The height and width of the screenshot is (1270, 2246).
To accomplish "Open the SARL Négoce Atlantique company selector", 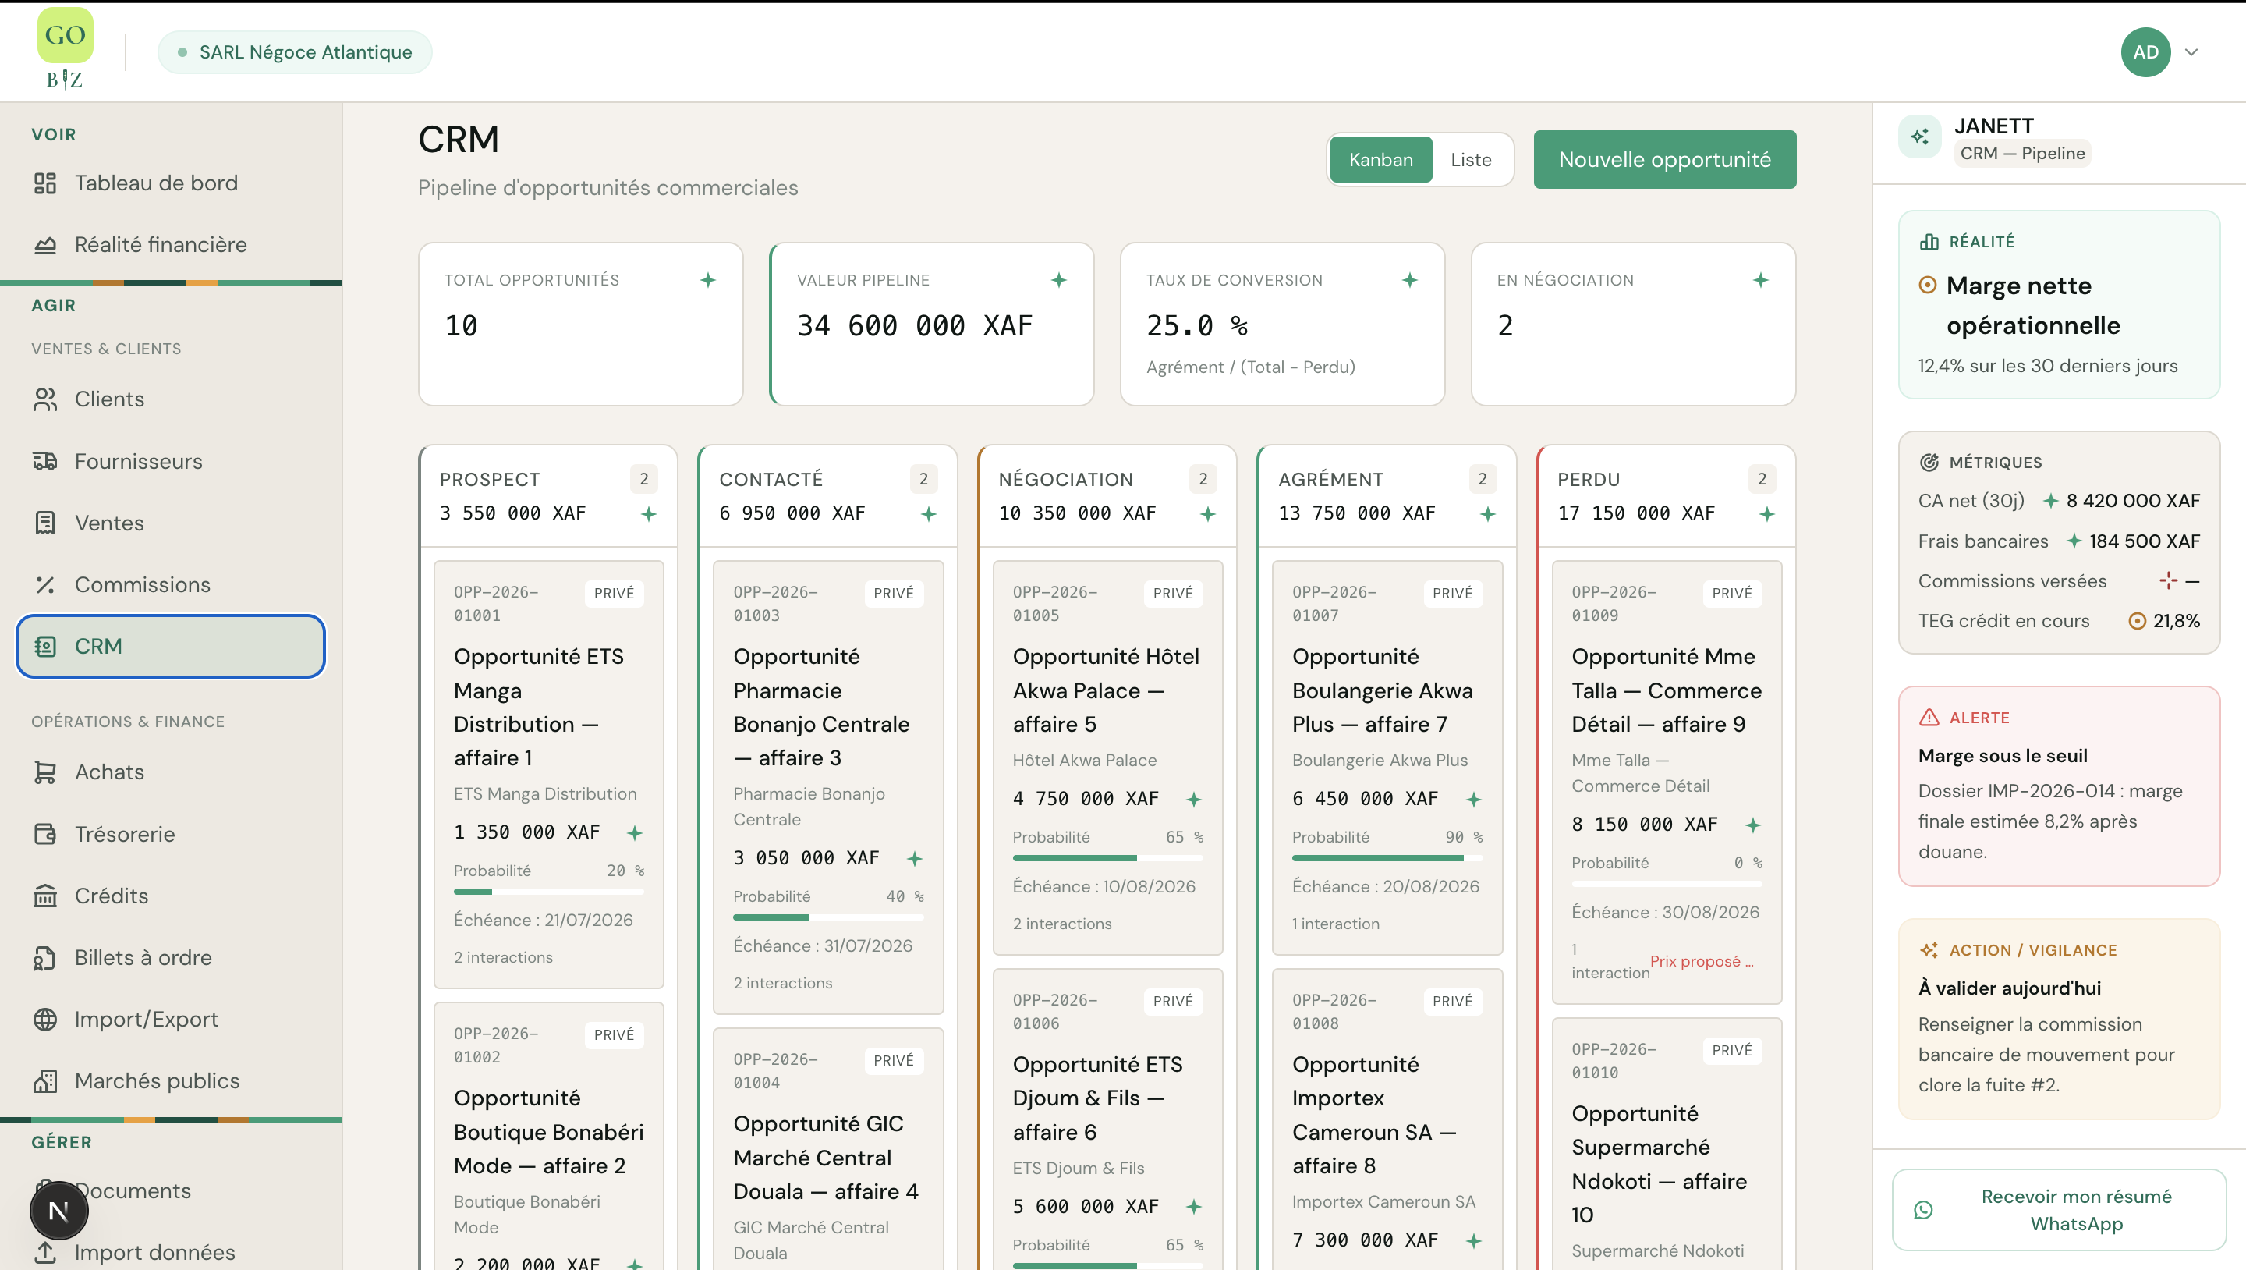I will pos(295,52).
